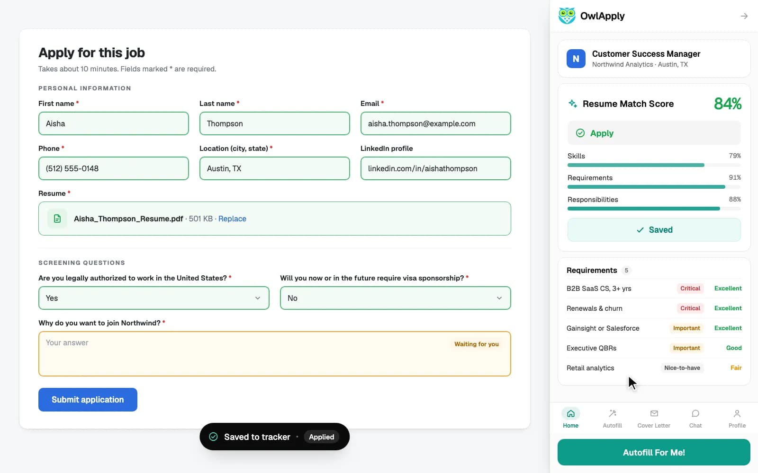Click the Requirements count badge showing 5
The height and width of the screenshot is (473, 758).
pyautogui.click(x=626, y=271)
